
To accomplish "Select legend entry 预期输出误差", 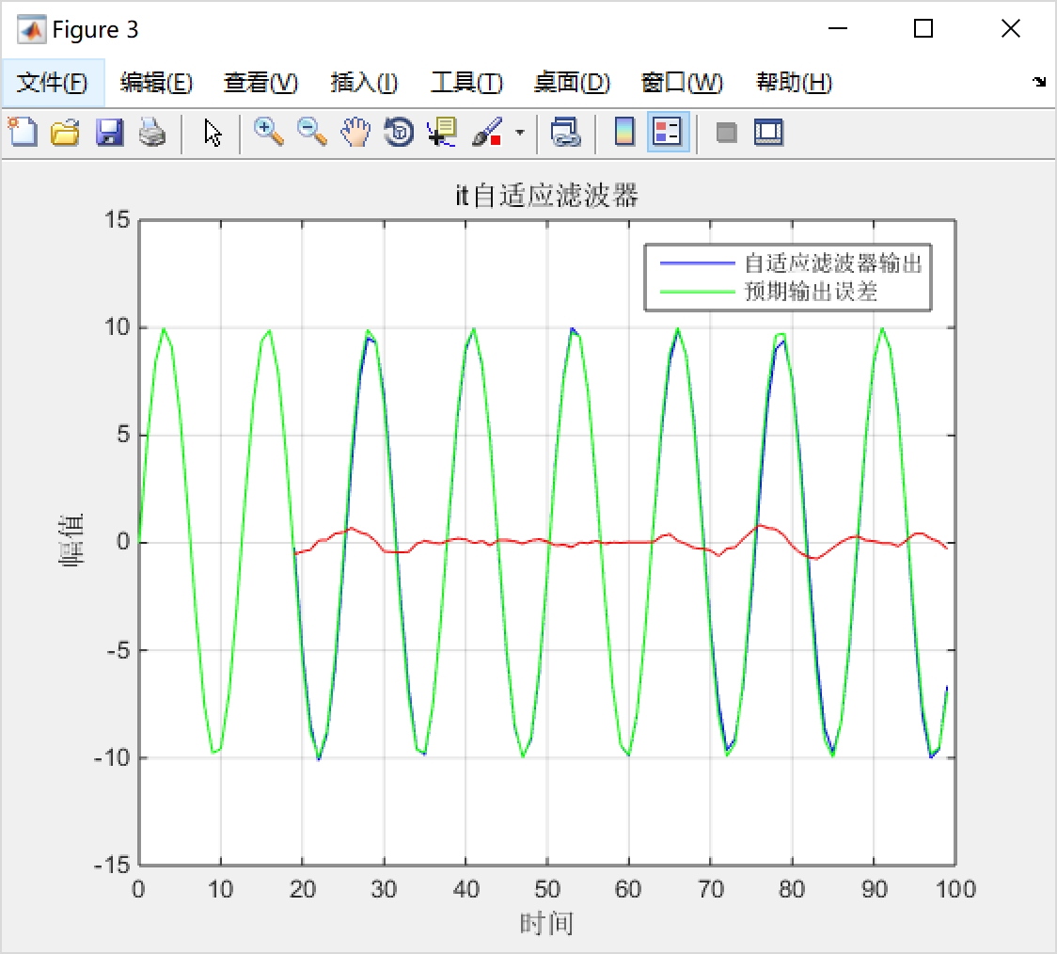I will point(811,292).
